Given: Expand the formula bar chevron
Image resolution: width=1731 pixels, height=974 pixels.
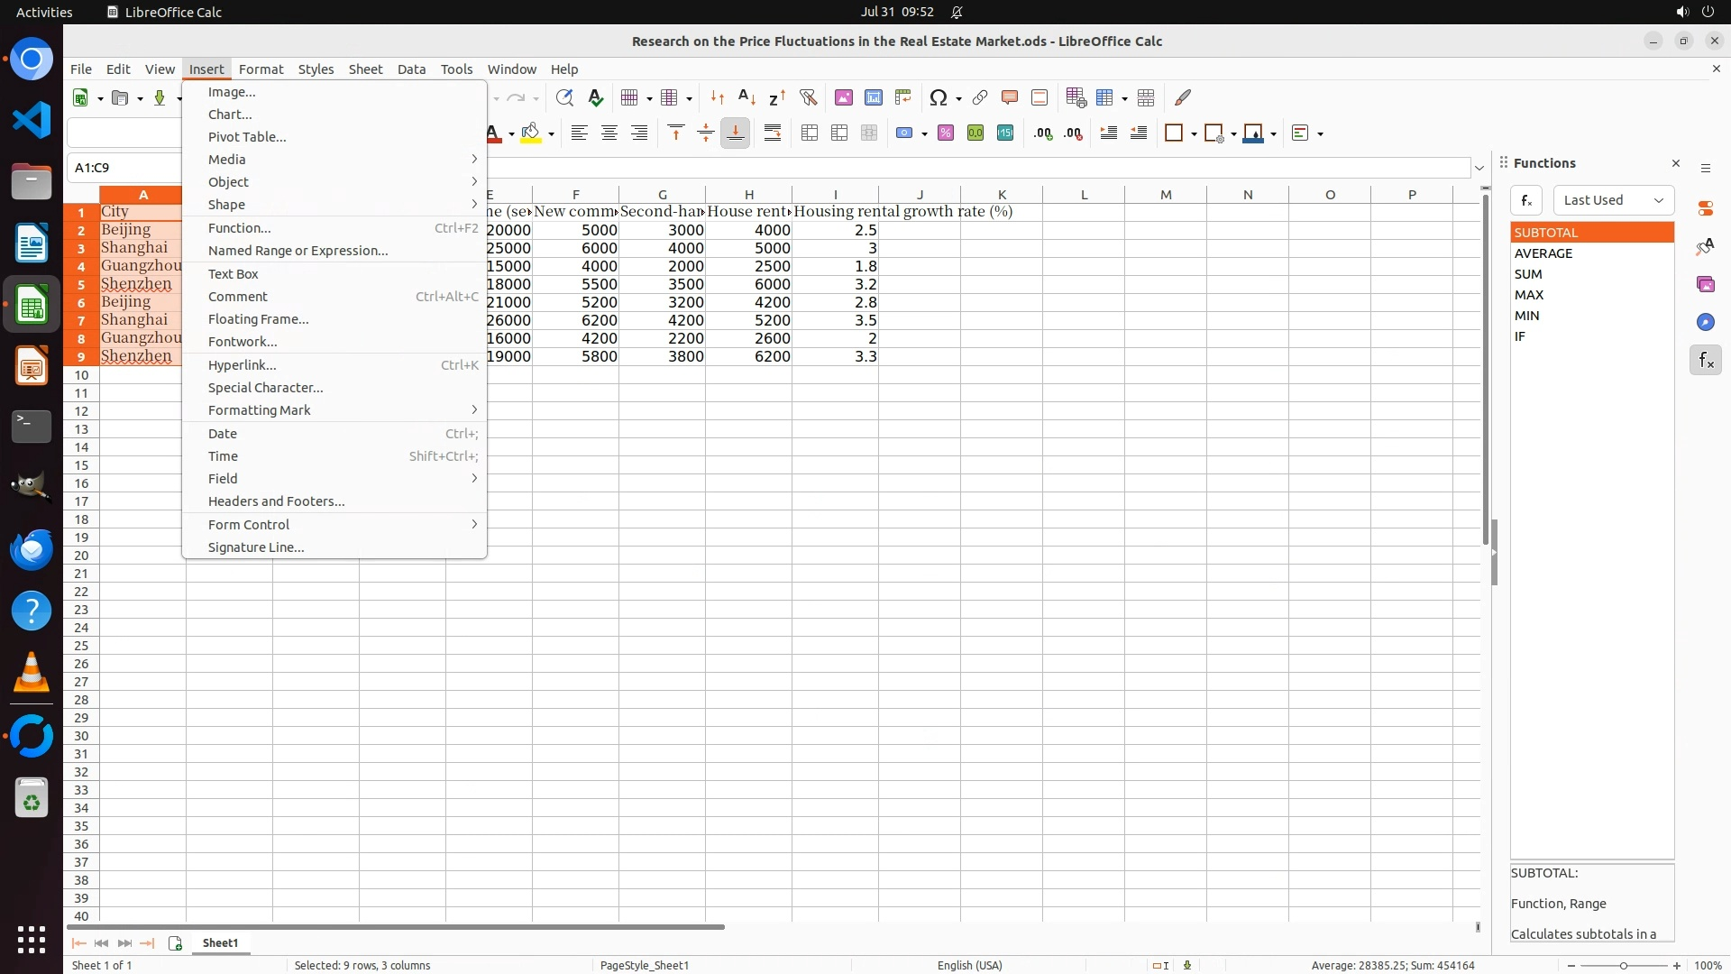Looking at the screenshot, I should click(1479, 168).
